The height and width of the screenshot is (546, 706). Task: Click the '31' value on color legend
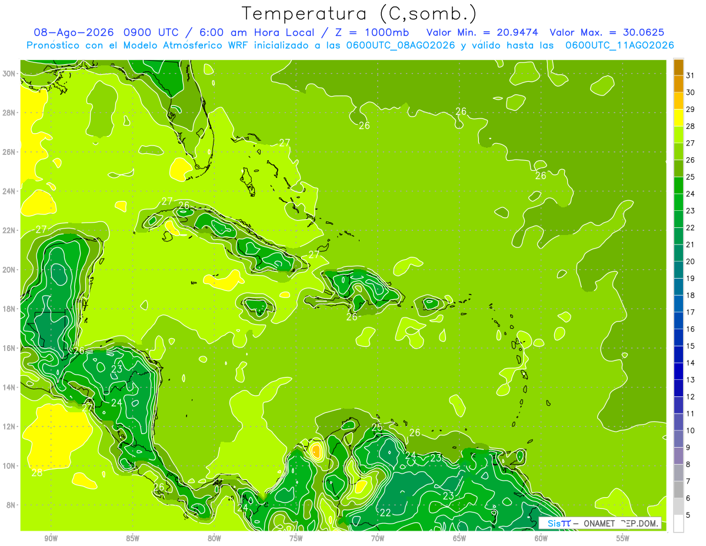coord(690,75)
